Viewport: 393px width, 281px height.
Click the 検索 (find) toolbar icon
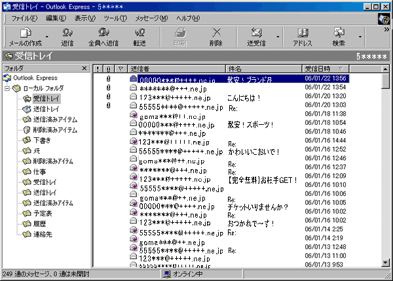click(x=339, y=32)
